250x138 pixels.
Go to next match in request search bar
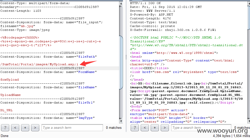coord(35,128)
